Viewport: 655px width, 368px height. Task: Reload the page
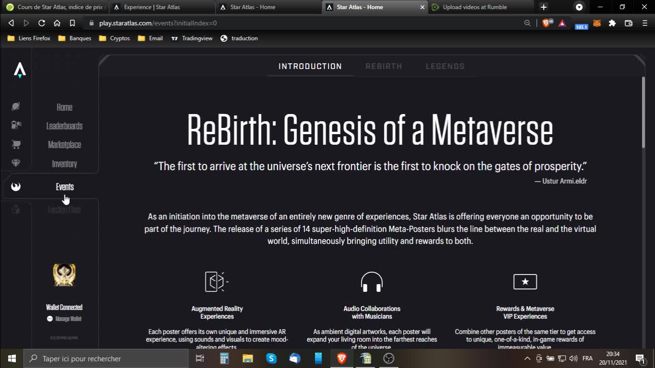coord(42,23)
